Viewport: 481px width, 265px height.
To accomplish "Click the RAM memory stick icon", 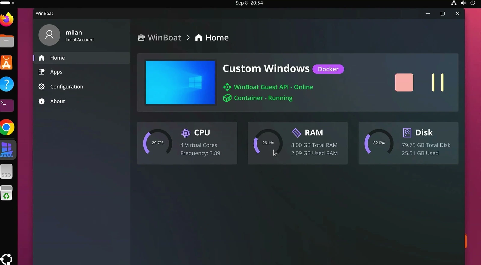I will tap(296, 133).
